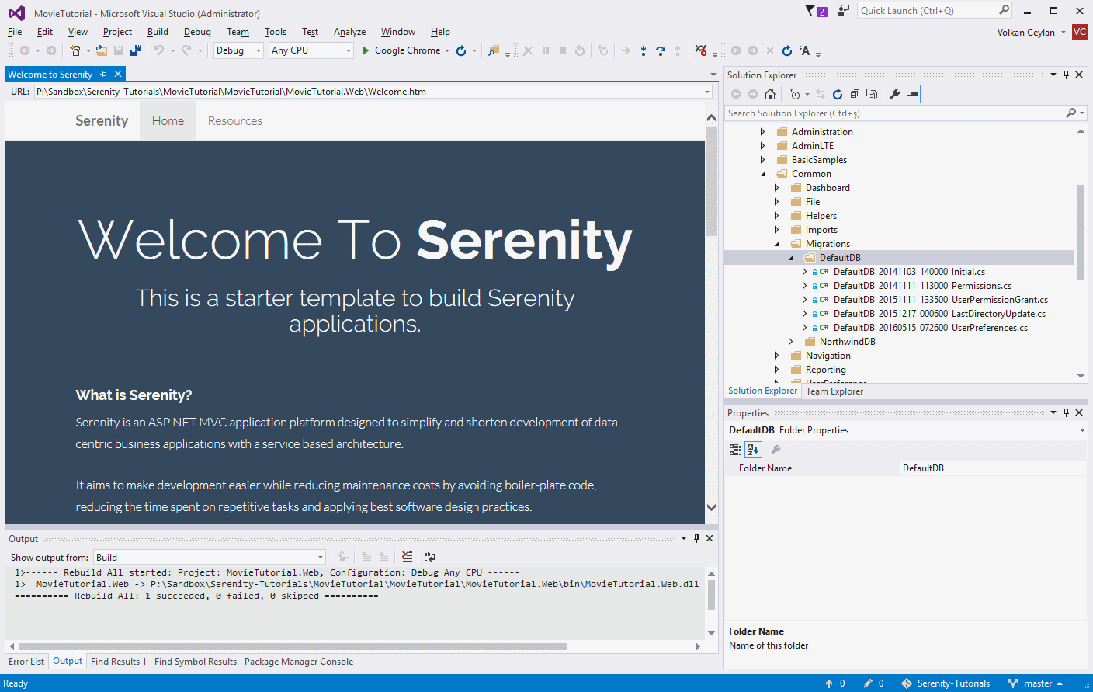Toggle Show All Files in Solution Explorer
This screenshot has width=1093, height=692.
pos(872,94)
